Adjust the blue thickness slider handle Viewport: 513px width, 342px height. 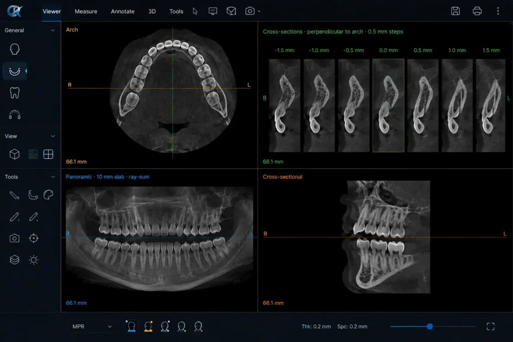429,326
